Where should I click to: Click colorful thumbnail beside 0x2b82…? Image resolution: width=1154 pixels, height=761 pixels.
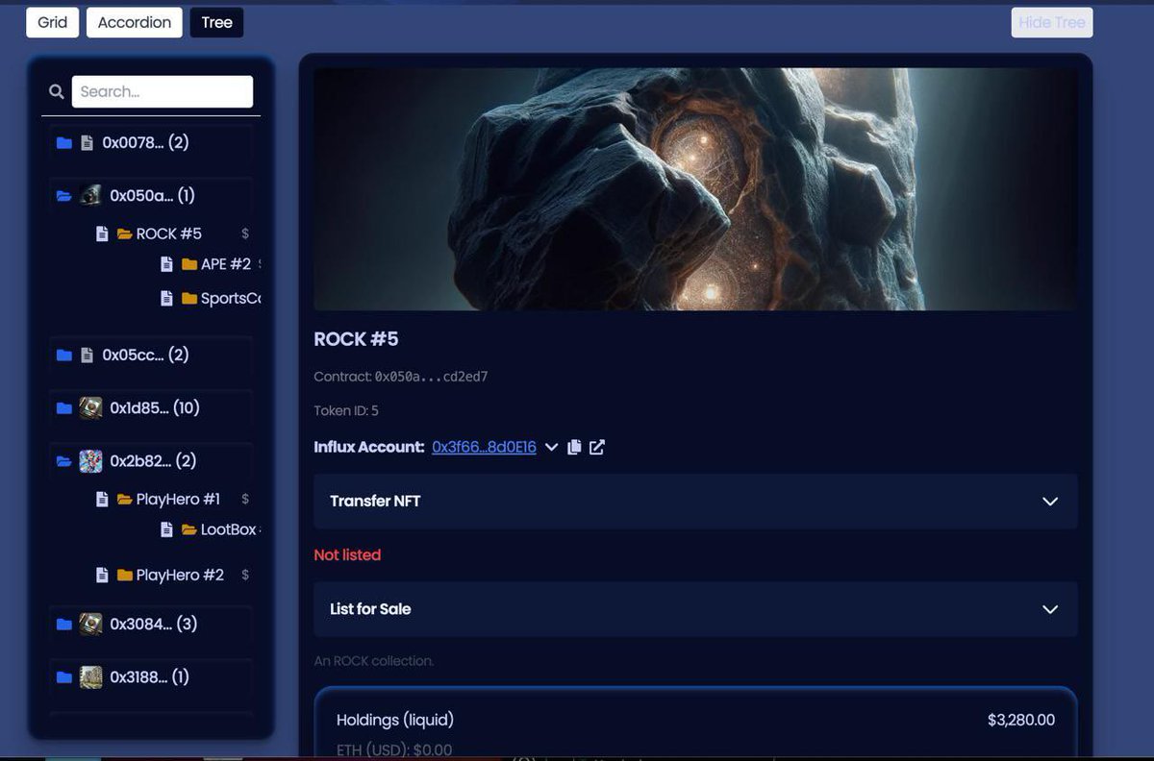click(90, 460)
